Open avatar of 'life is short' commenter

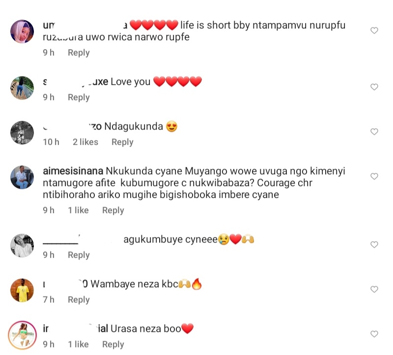(x=22, y=31)
